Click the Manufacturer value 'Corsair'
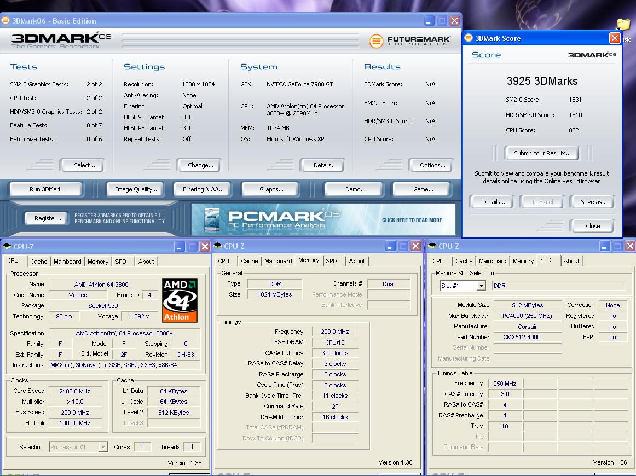Screen dimensions: 636x476 (x=527, y=327)
